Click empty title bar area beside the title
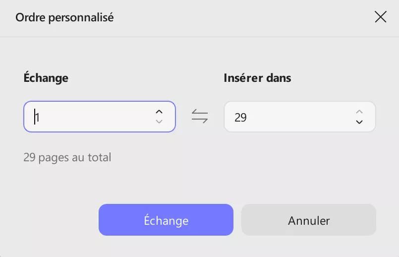 tap(238, 18)
